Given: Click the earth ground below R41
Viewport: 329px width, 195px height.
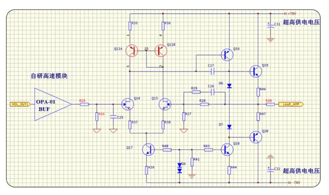Looking at the screenshot, I should coord(192,176).
